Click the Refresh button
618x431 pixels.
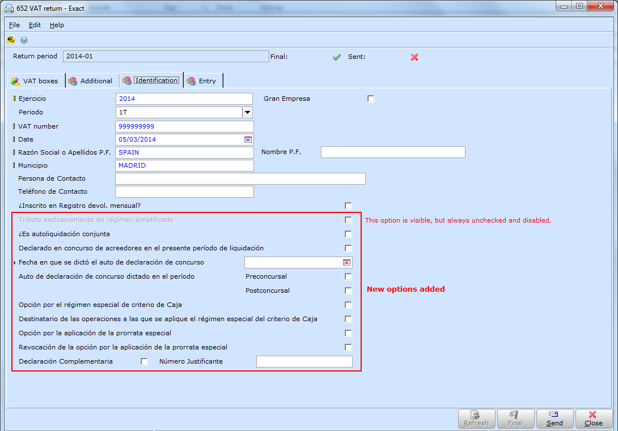coord(476,419)
